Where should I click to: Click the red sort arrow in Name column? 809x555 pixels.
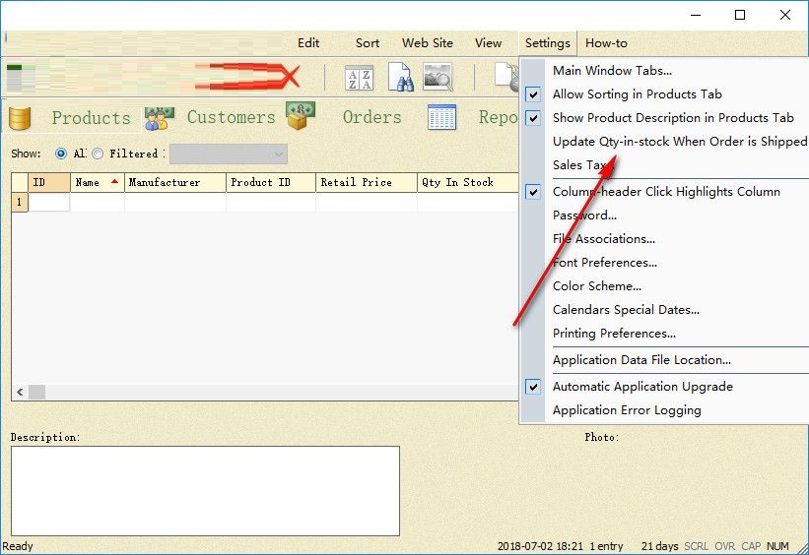114,181
